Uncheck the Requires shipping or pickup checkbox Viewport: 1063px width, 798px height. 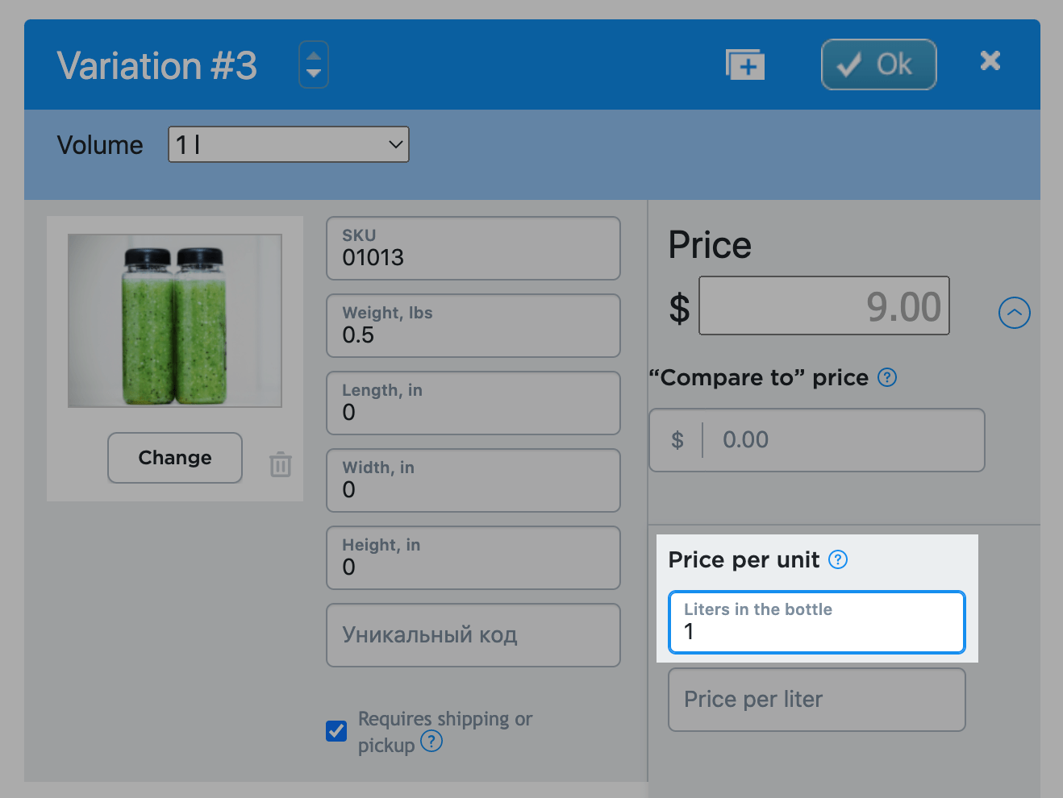[x=336, y=730]
